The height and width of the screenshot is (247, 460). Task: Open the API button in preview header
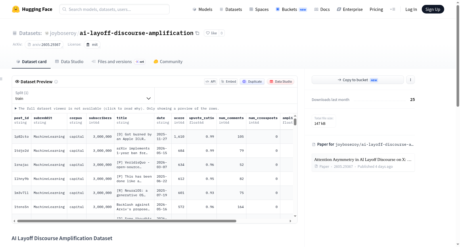(x=210, y=81)
